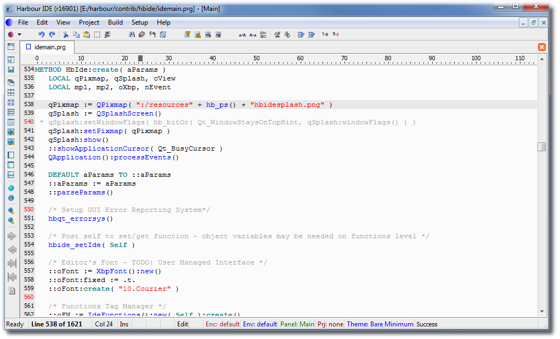Click the document page icon at sidebar bottom
Viewport: 560px width, 339px height.
pyautogui.click(x=11, y=291)
